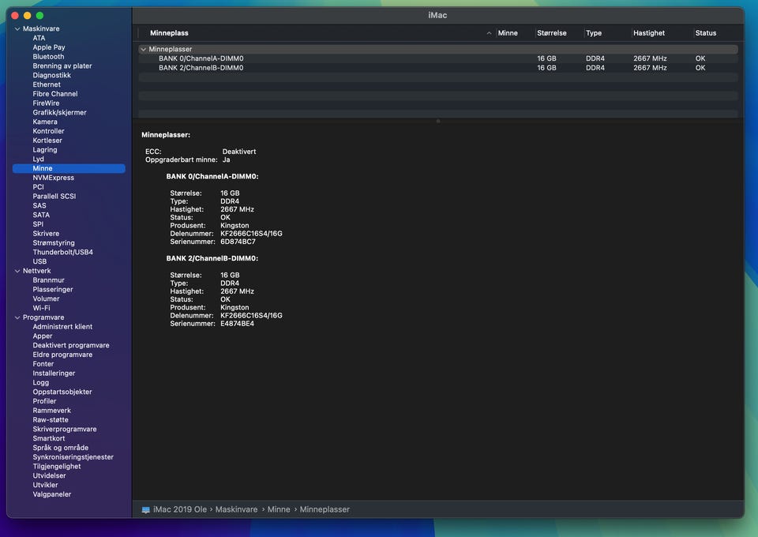Select Strømstyring in the sidebar

pos(54,243)
